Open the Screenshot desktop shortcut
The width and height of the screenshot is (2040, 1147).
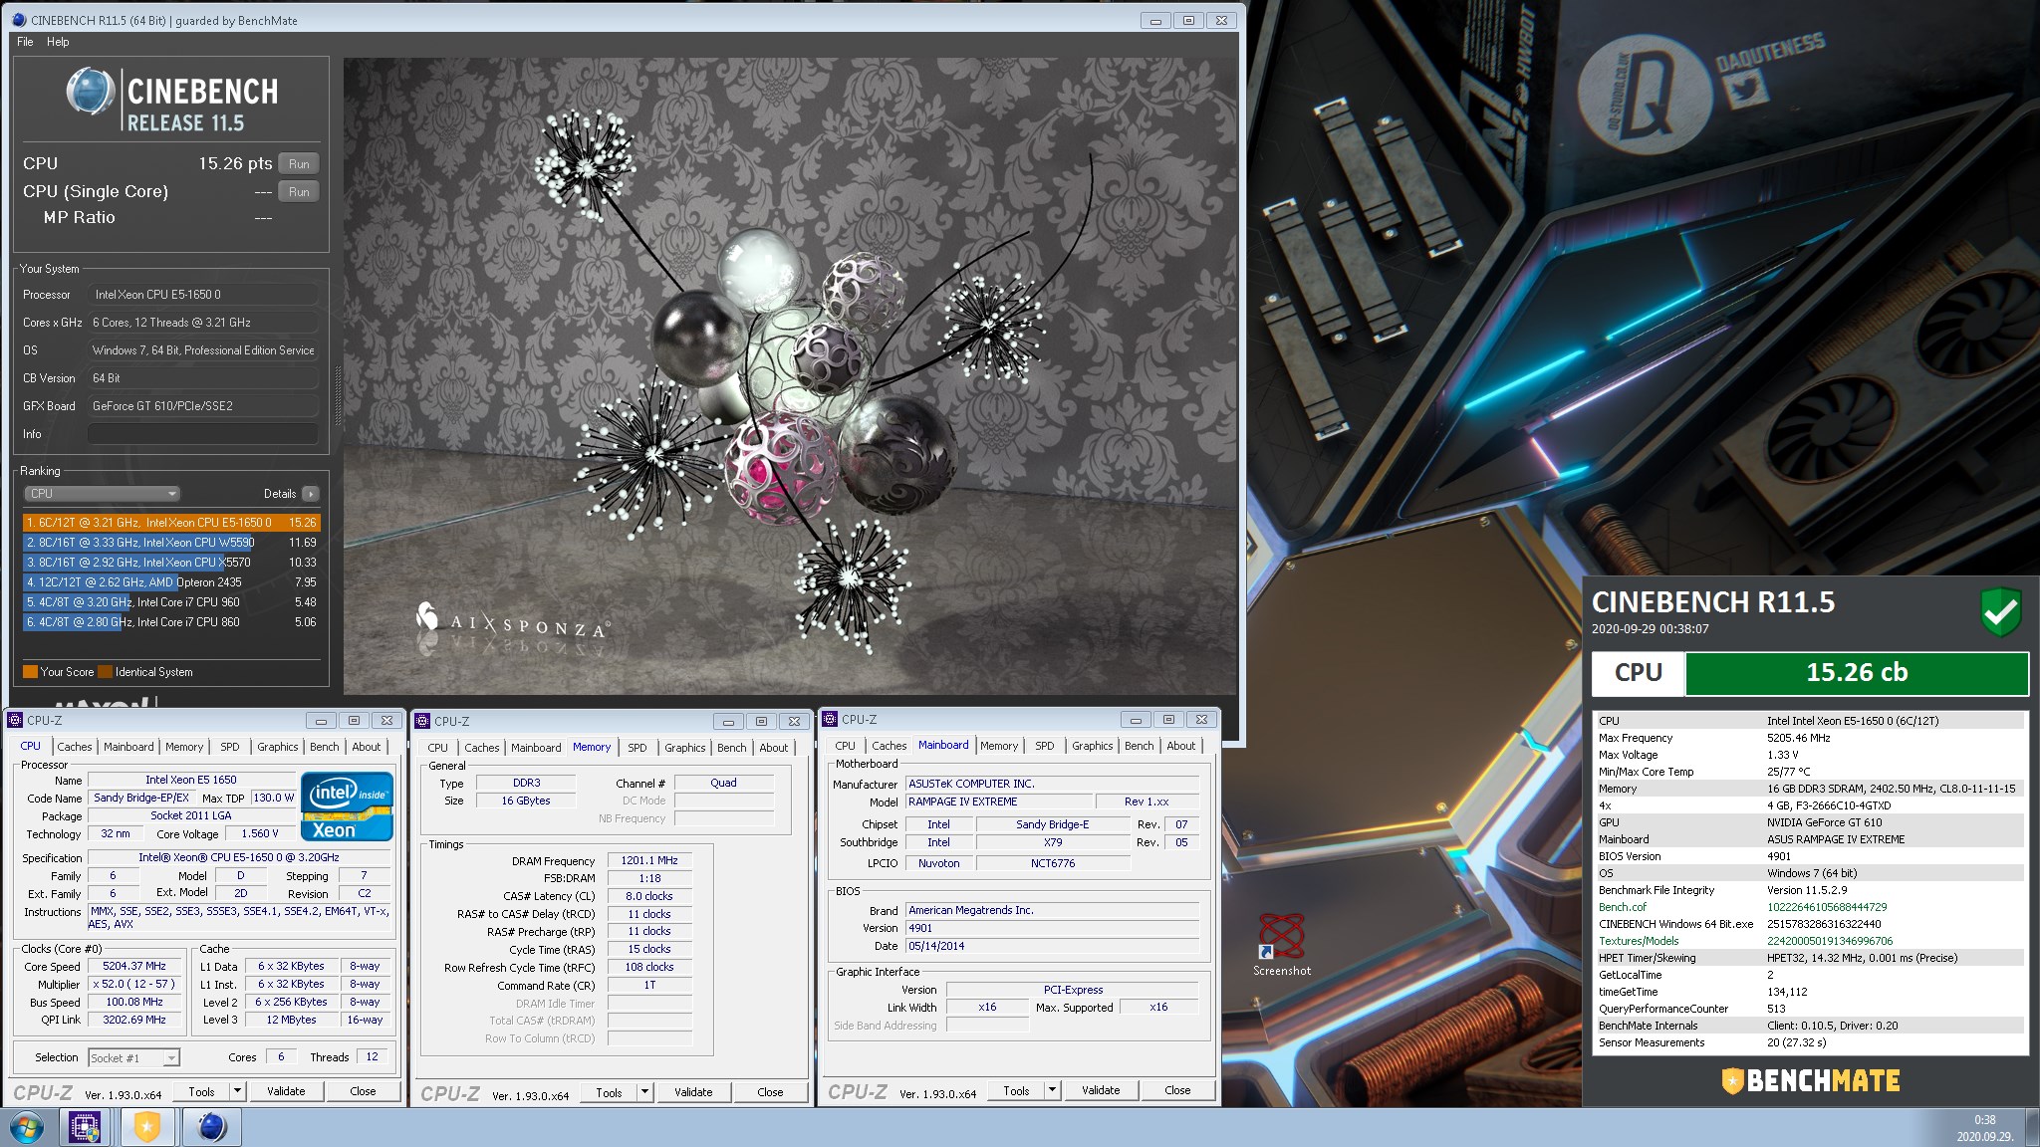pyautogui.click(x=1281, y=945)
